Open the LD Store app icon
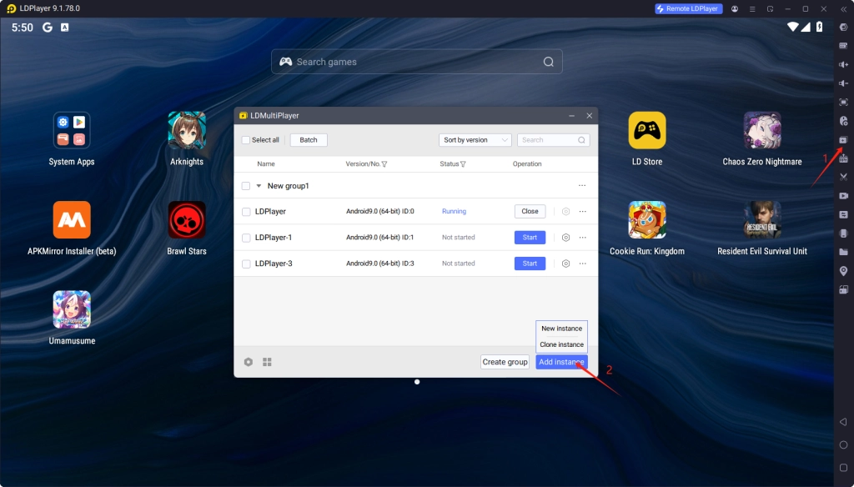 tap(646, 130)
